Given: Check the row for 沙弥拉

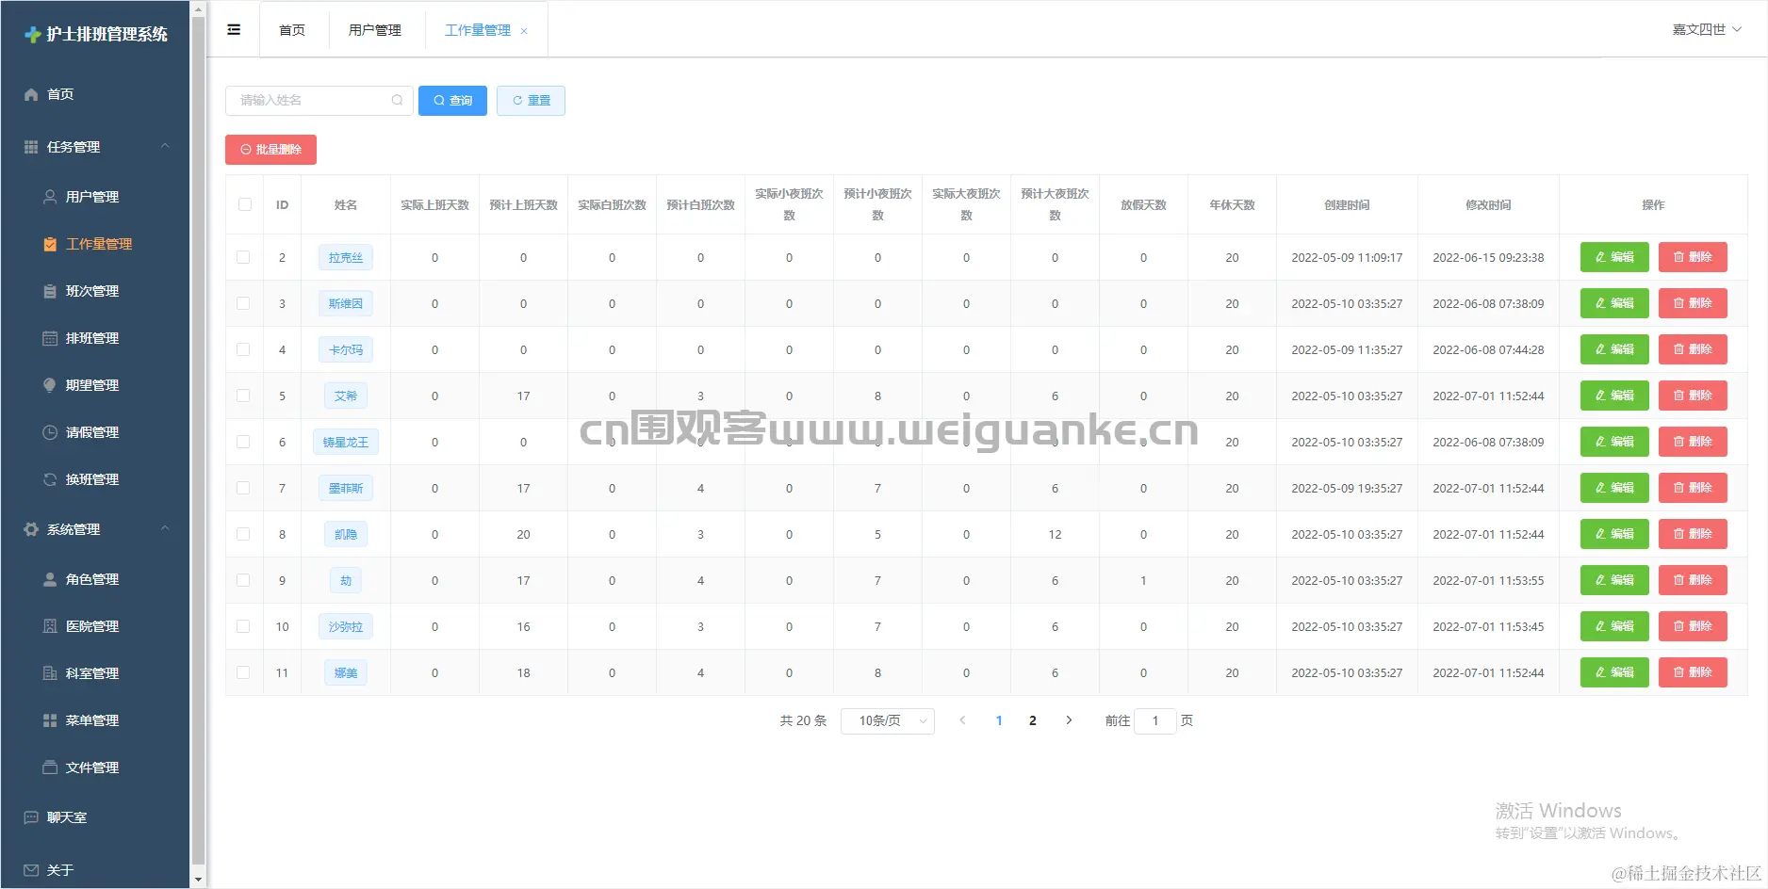Looking at the screenshot, I should pos(243,626).
